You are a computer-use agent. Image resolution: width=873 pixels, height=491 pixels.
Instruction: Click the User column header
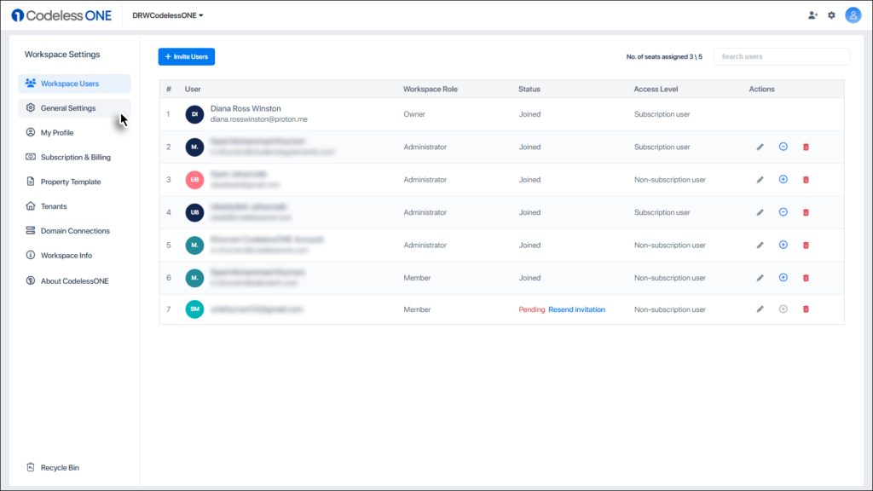[193, 89]
